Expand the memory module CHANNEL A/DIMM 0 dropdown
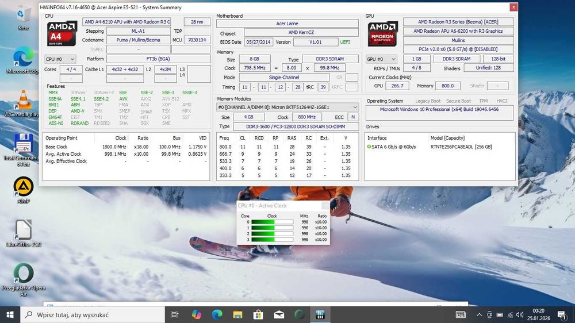Viewport: 575px width, 323px height. pyautogui.click(x=287, y=107)
